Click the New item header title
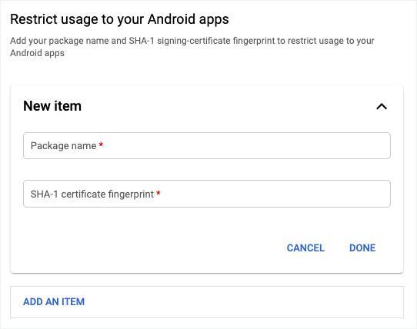Image resolution: width=417 pixels, height=329 pixels. tap(52, 106)
